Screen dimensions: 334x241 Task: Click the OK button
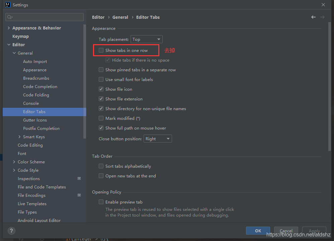258,231
